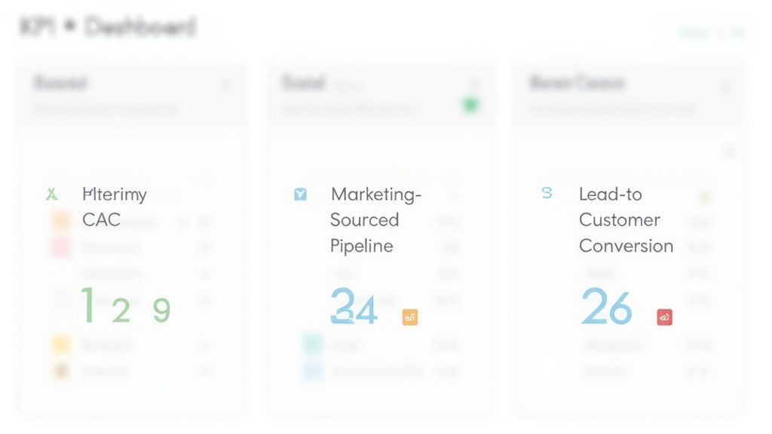Click the small icon above the Conversion metric list
772x434 pixels.
(x=730, y=151)
